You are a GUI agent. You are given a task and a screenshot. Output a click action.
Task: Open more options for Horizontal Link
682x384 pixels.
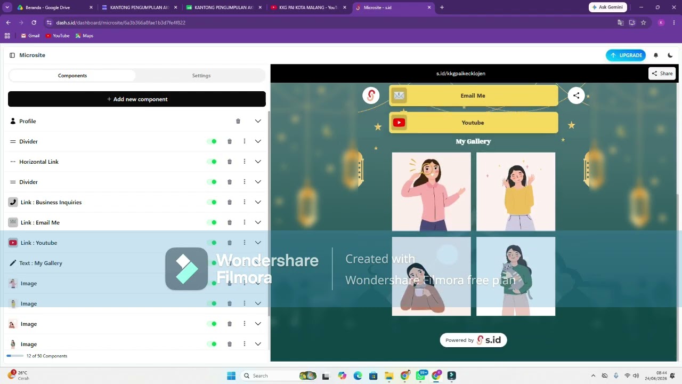point(245,162)
